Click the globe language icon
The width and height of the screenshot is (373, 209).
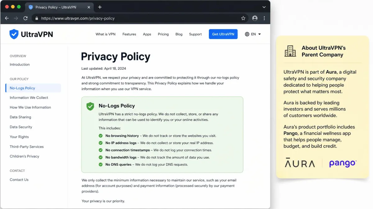[x=247, y=34]
